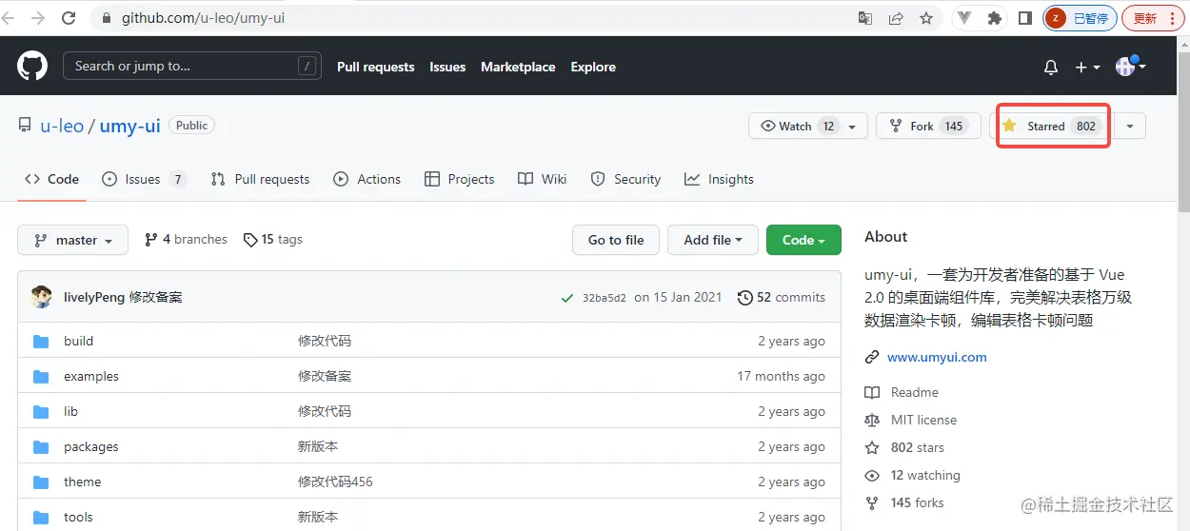Open the 15 tags link
Screen dimensions: 1190x531
pyautogui.click(x=273, y=239)
